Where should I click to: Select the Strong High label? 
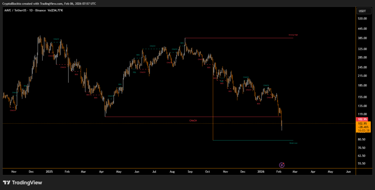293,35
